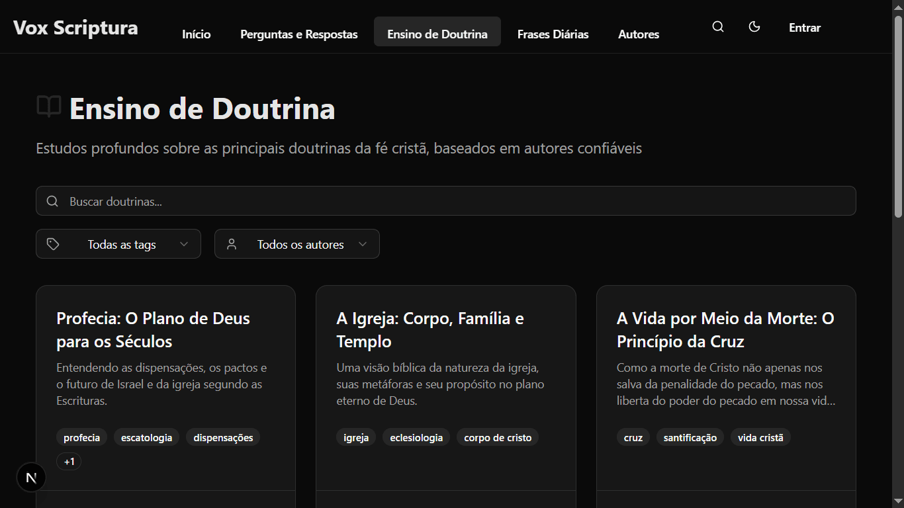Image resolution: width=904 pixels, height=508 pixels.
Task: Click the person icon inside the authors filter
Action: pos(231,243)
